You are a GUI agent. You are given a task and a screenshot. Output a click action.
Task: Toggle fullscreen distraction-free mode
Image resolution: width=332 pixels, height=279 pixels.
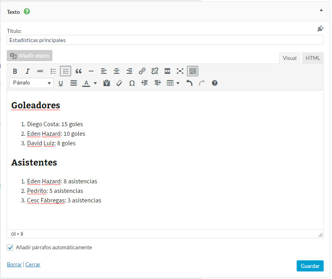tap(180, 71)
